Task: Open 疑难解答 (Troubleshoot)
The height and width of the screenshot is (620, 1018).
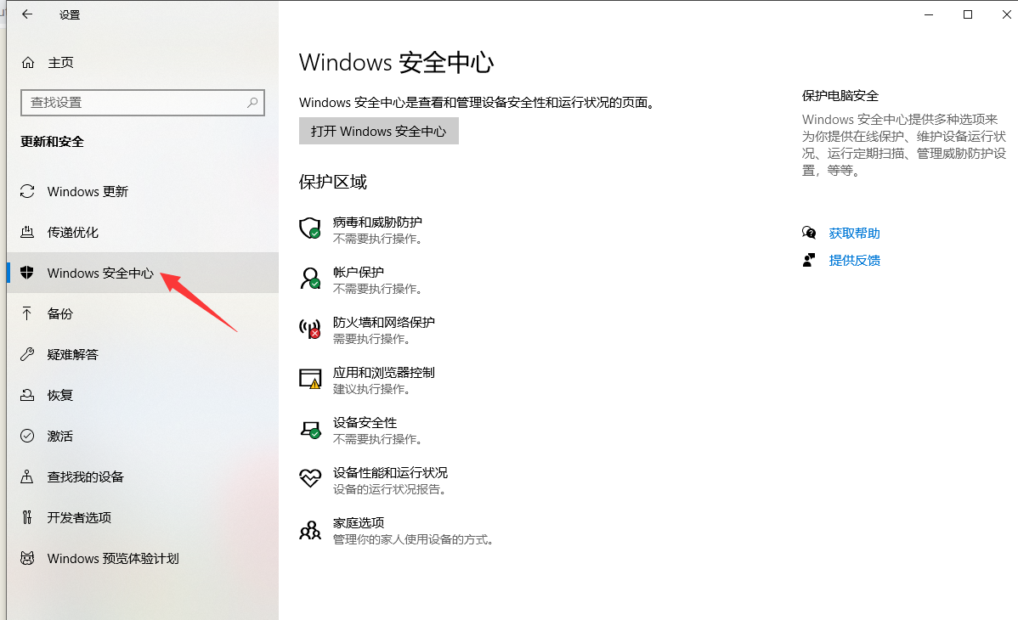Action: pyautogui.click(x=71, y=354)
